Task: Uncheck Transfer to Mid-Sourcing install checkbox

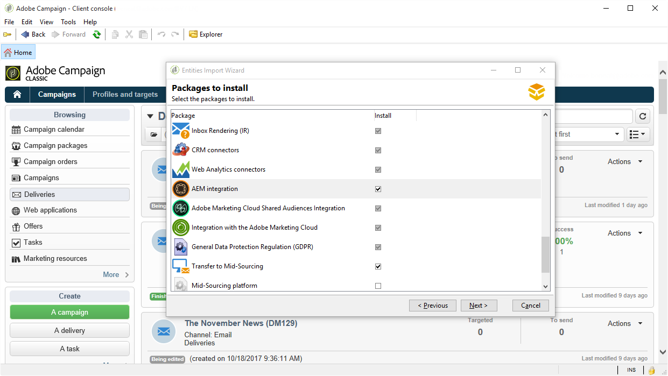Action: [378, 266]
